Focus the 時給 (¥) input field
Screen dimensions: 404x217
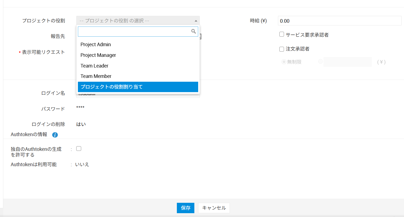click(339, 21)
